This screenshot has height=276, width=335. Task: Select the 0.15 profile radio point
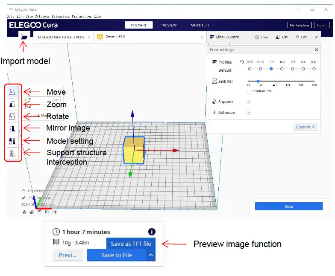pos(260,69)
